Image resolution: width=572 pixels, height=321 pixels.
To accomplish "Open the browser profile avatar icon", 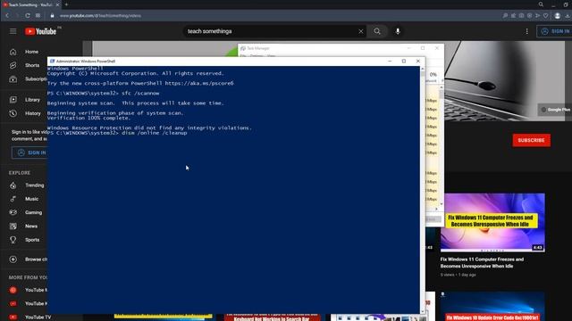I will click(x=557, y=16).
